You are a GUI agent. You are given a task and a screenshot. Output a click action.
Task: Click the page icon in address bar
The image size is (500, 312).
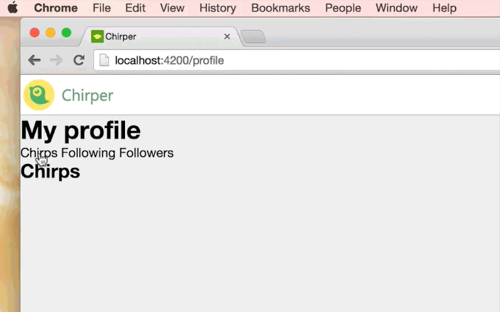click(x=104, y=60)
